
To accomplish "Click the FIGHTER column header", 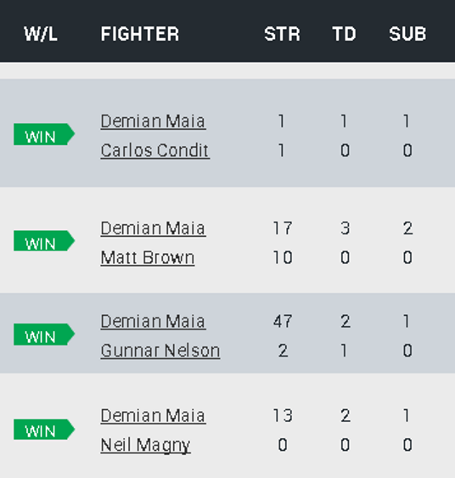I will [x=140, y=34].
